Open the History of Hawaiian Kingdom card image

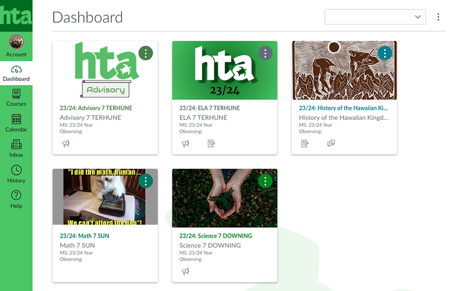[344, 70]
